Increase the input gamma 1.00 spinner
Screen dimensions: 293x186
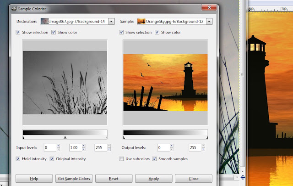(83, 146)
